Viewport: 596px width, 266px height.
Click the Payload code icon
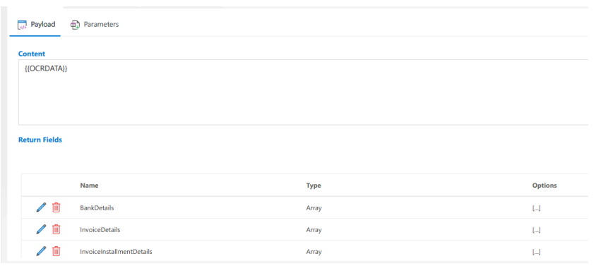[x=23, y=25]
